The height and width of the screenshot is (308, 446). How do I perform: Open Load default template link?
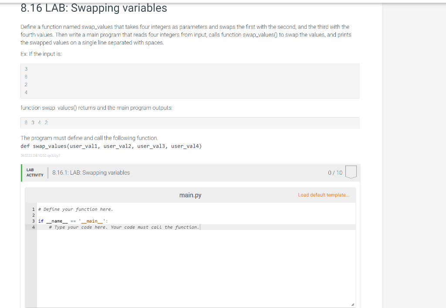(324, 195)
